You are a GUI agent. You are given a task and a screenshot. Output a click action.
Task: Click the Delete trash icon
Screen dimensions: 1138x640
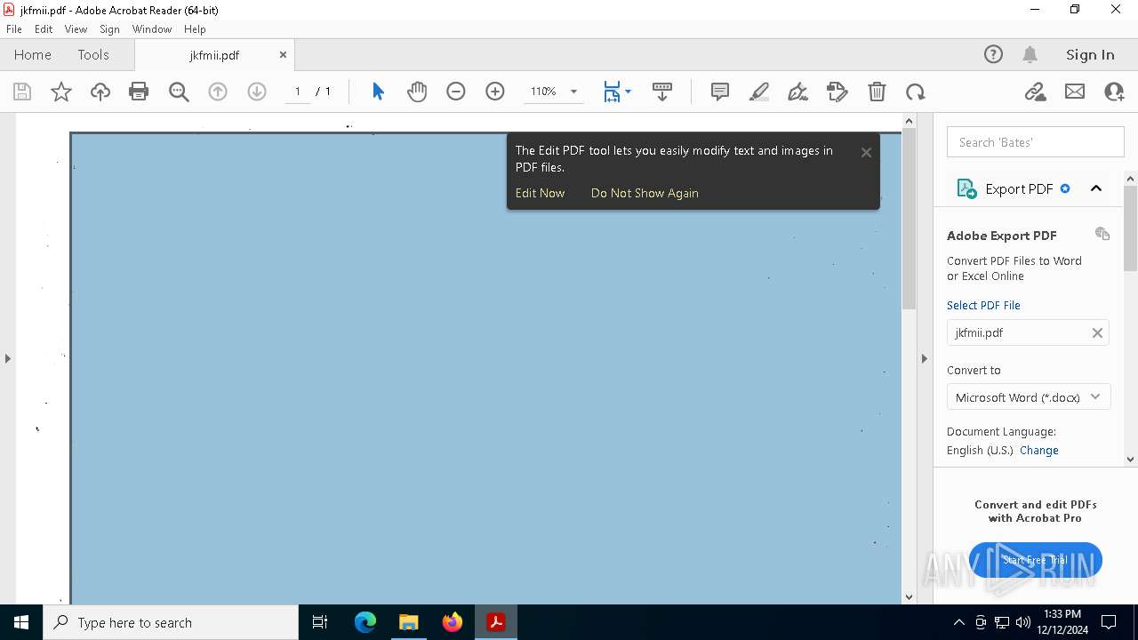(x=877, y=92)
